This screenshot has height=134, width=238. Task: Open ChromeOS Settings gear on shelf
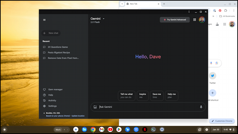162,130
